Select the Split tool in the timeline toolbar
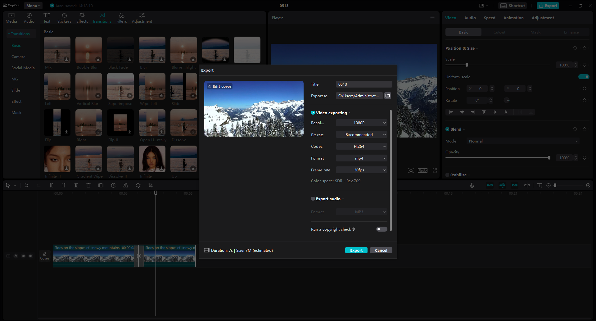 51,185
